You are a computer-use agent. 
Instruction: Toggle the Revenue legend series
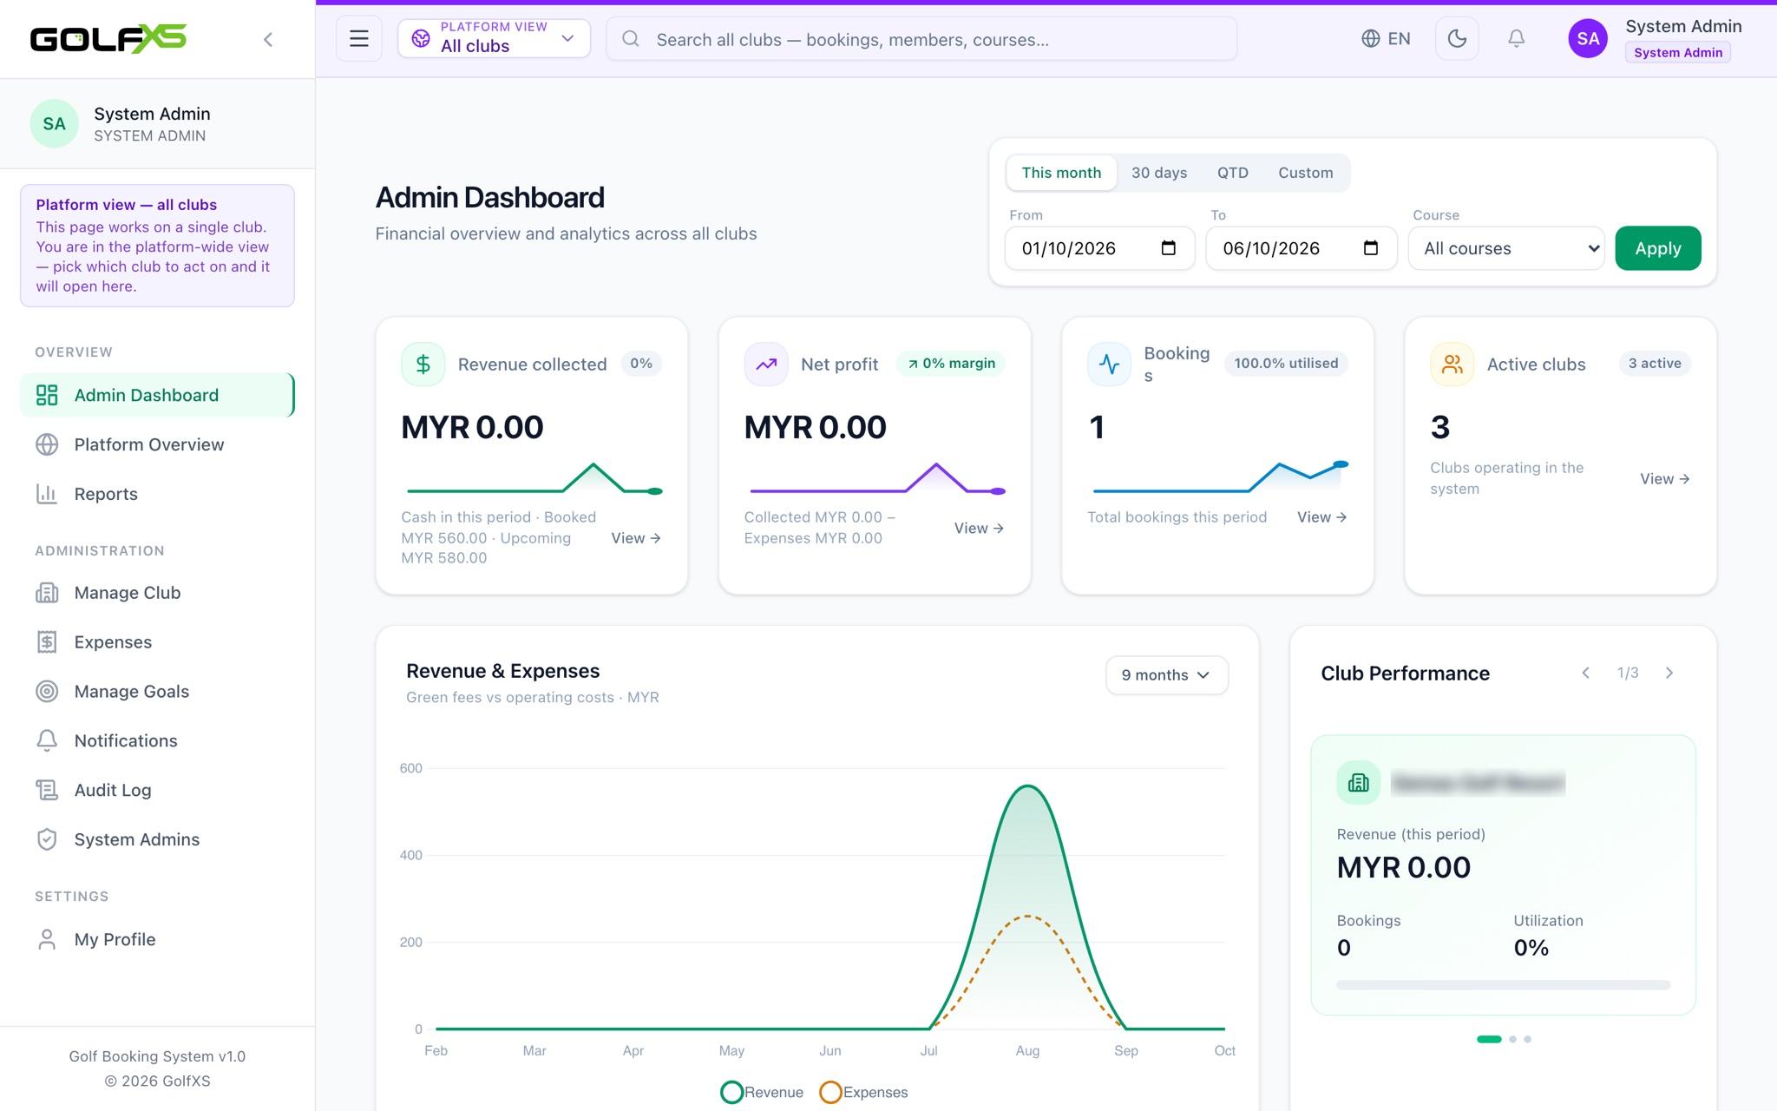coord(762,1092)
